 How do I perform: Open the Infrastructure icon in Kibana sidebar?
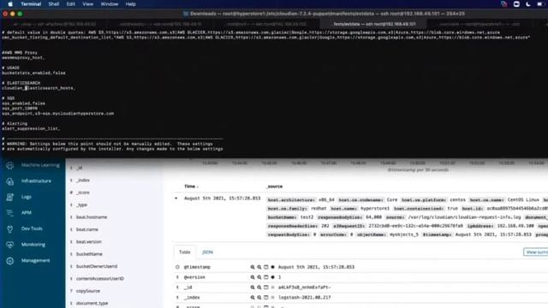click(x=9, y=181)
